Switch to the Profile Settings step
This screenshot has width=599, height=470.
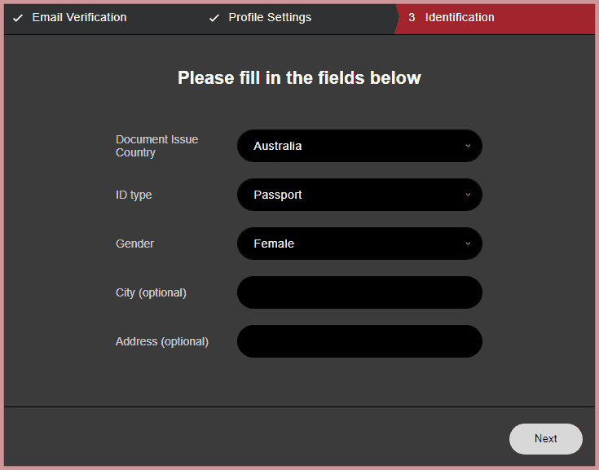(270, 17)
